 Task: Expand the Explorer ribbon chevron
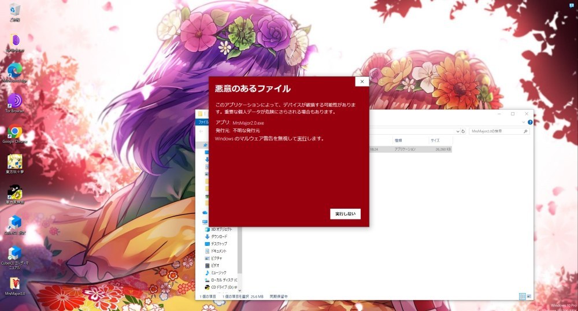pos(524,122)
